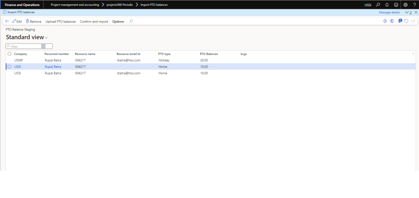
Task: Open the grid options vertical ellipsis
Action: click(x=413, y=54)
